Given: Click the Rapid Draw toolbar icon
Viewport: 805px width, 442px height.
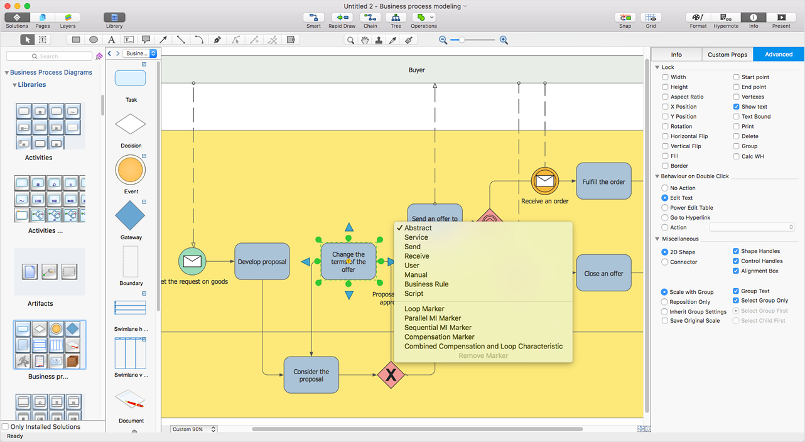Looking at the screenshot, I should [342, 18].
